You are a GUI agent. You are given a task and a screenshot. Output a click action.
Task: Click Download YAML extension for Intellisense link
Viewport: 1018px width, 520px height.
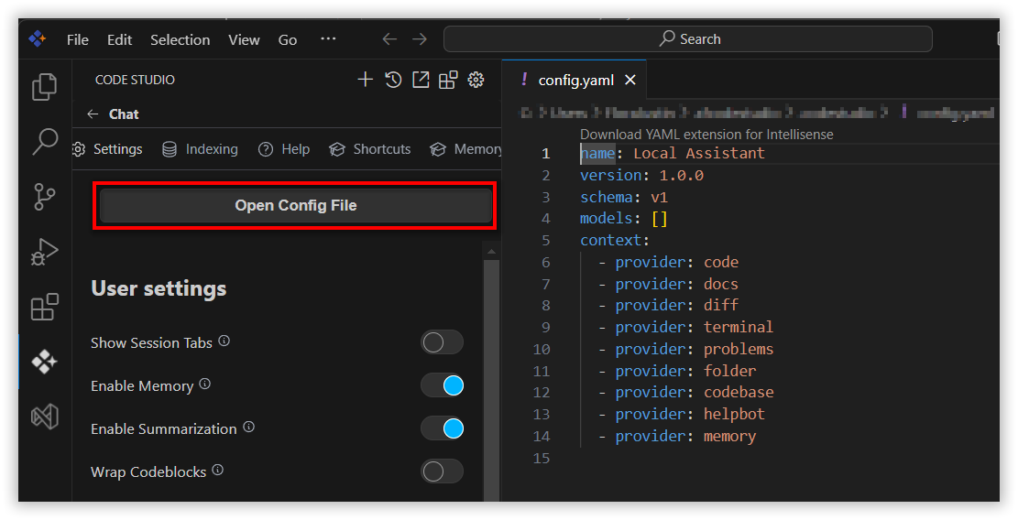pos(706,135)
